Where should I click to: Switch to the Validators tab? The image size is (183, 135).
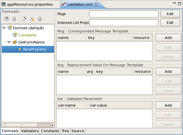click(x=30, y=131)
